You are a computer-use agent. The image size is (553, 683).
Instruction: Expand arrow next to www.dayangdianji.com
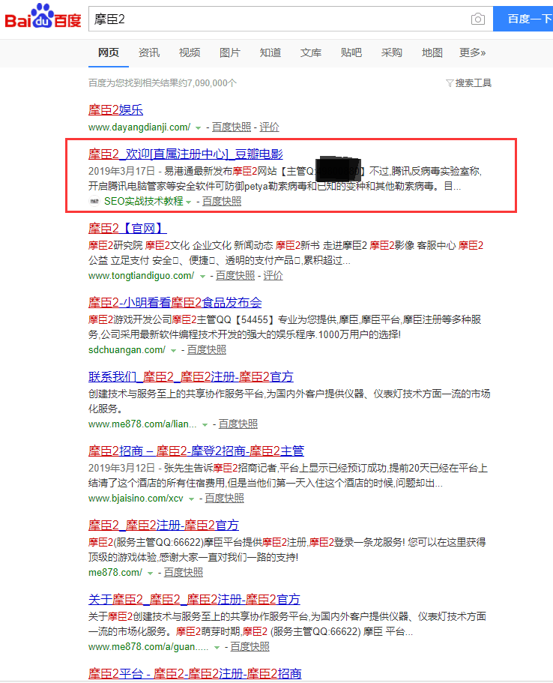[x=198, y=128]
